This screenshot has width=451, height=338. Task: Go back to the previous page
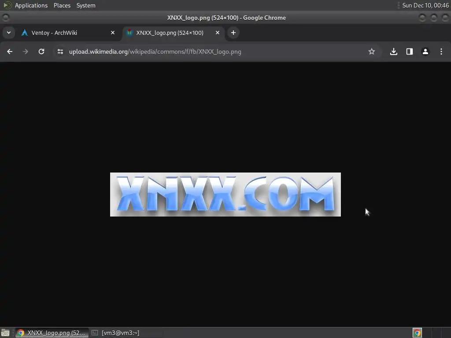coord(10,51)
